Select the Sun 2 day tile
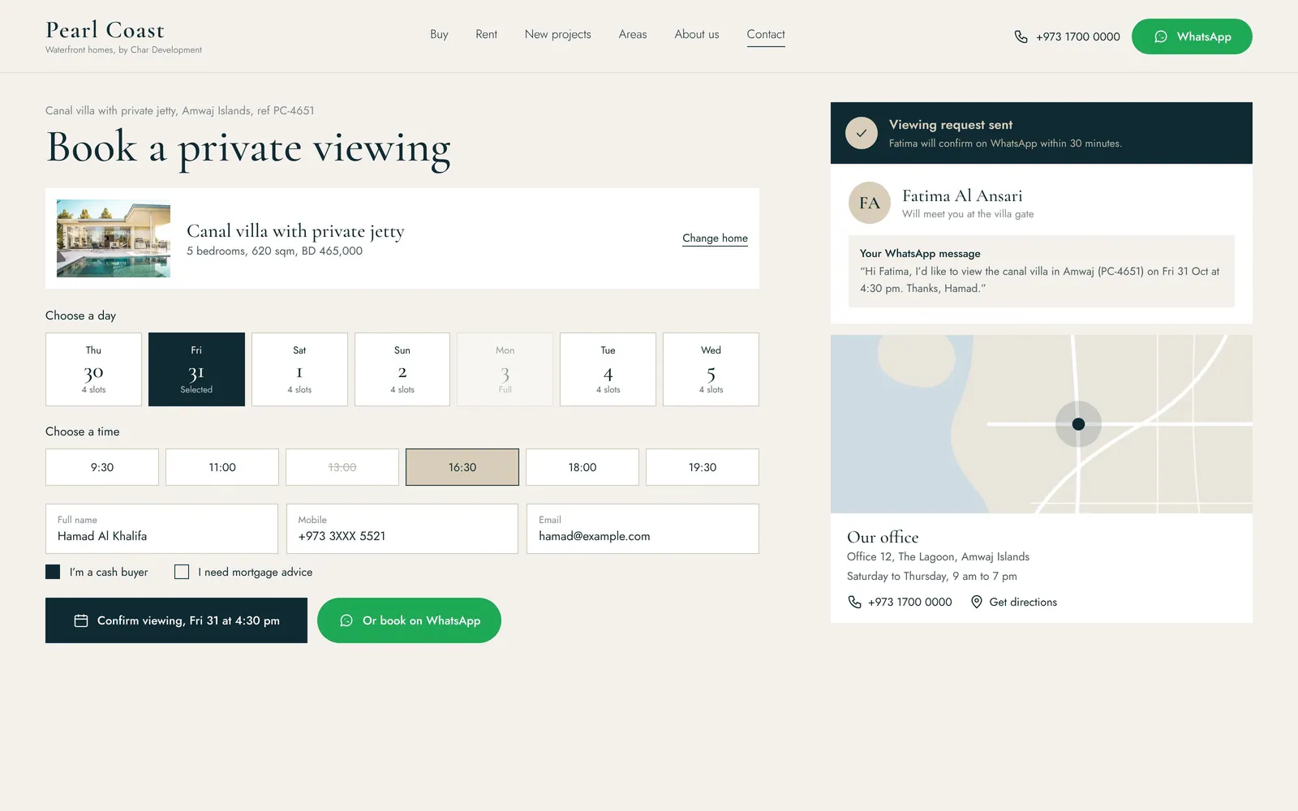The image size is (1298, 811). (402, 369)
